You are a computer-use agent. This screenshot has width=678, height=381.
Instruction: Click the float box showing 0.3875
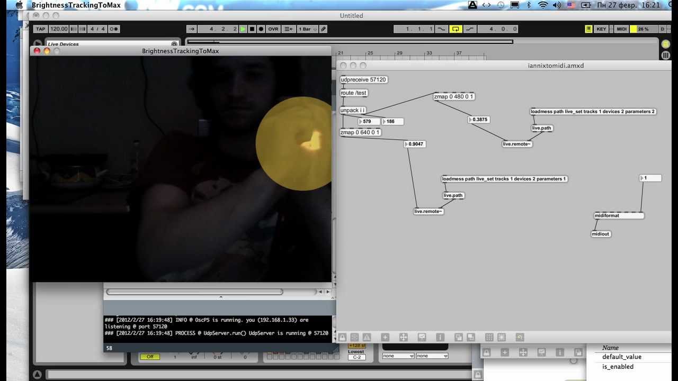479,120
